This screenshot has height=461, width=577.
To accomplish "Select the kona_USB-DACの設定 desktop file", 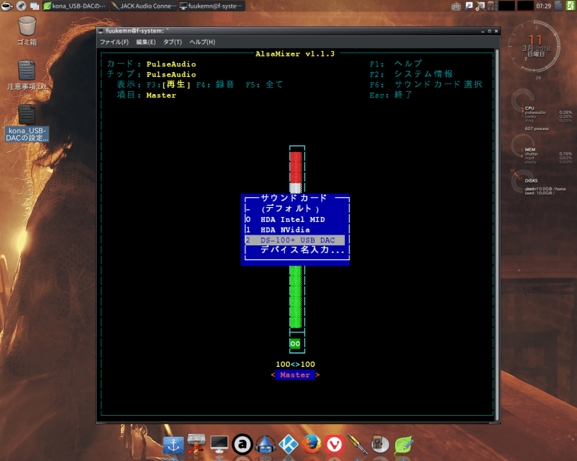I will pyautogui.click(x=27, y=123).
